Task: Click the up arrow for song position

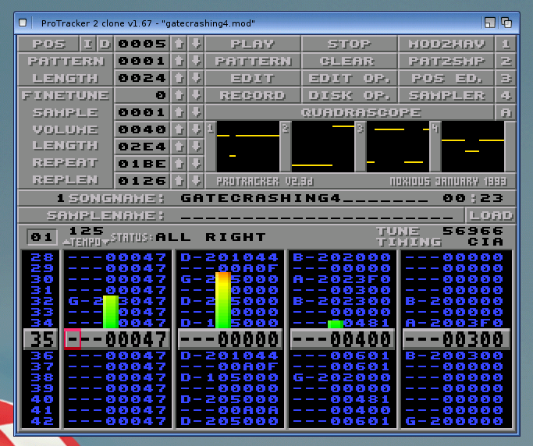Action: [179, 44]
